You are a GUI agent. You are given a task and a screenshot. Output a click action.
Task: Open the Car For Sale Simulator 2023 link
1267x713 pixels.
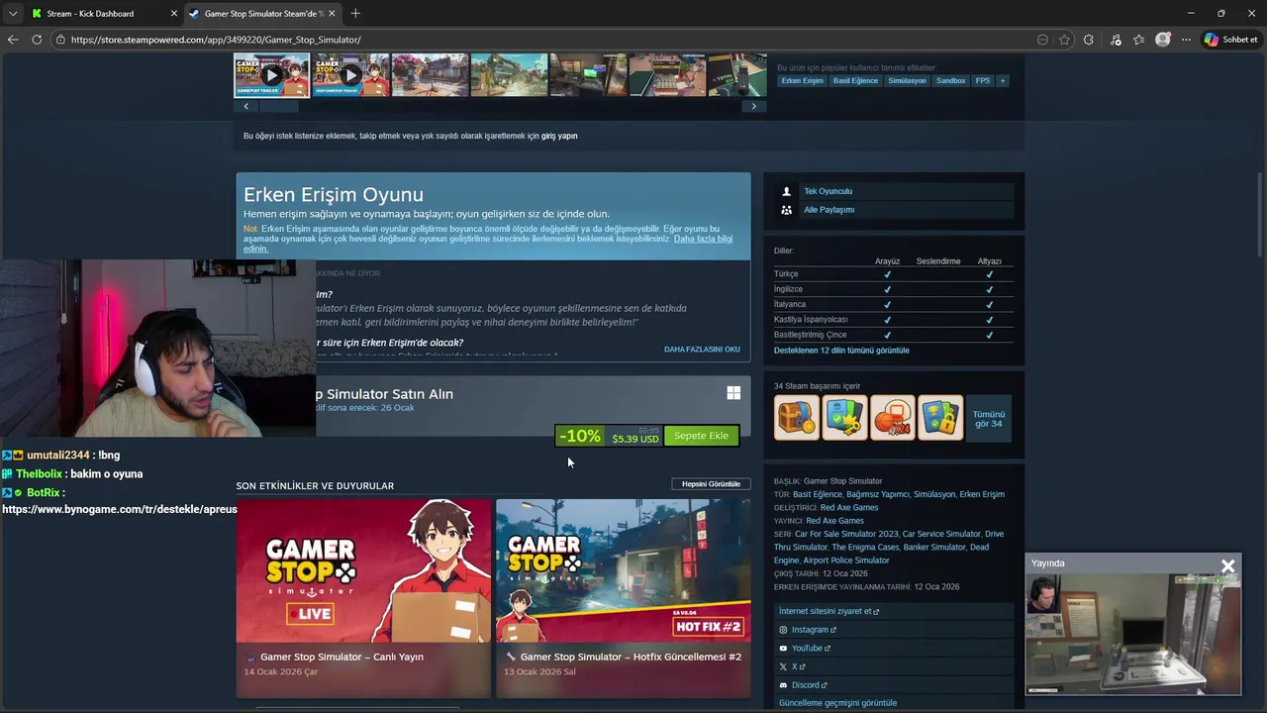(846, 534)
